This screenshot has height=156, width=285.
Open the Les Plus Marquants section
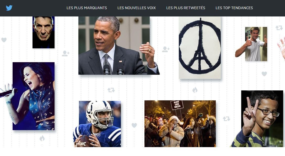click(87, 8)
